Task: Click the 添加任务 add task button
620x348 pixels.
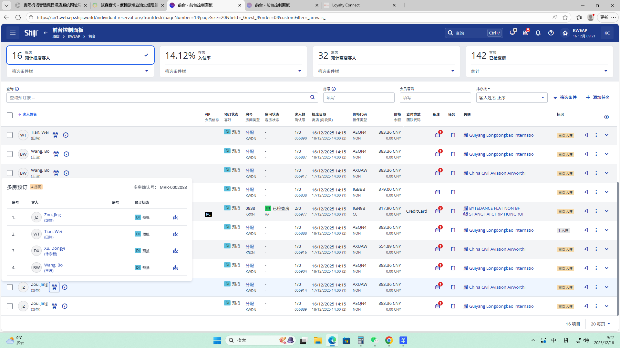Action: tap(598, 97)
